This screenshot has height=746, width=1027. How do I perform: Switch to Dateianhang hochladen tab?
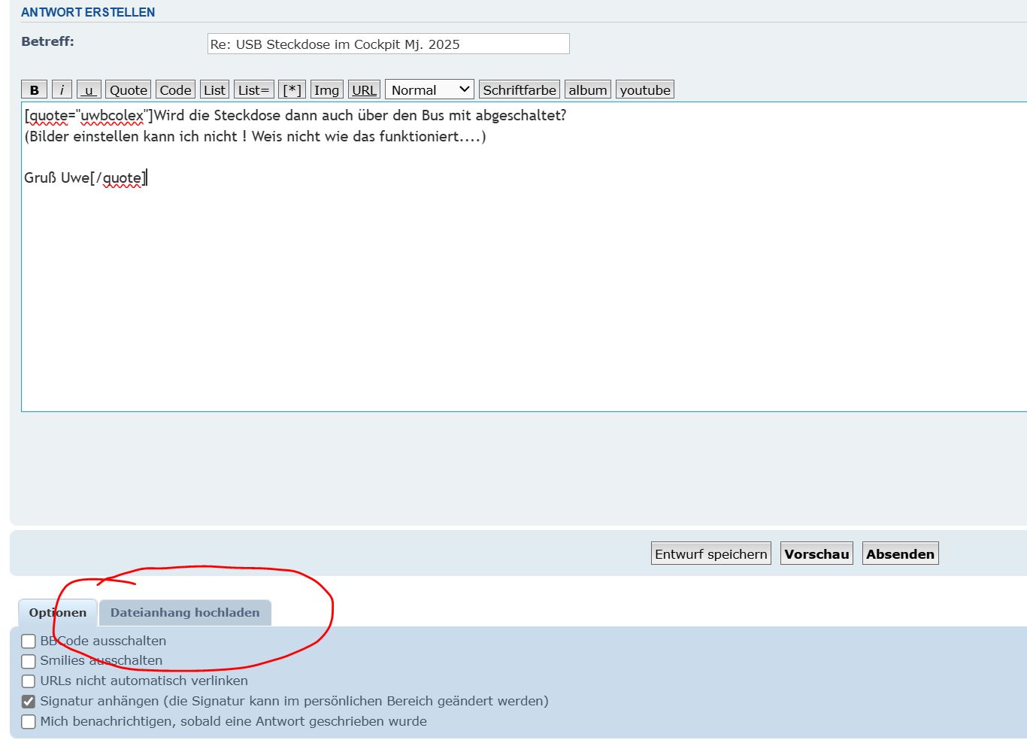(x=185, y=613)
